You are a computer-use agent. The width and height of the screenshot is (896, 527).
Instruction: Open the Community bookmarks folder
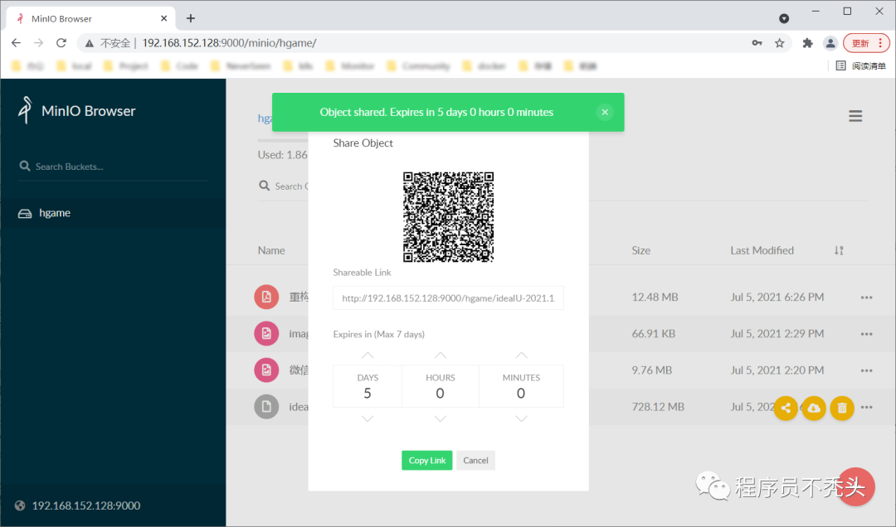pos(419,66)
